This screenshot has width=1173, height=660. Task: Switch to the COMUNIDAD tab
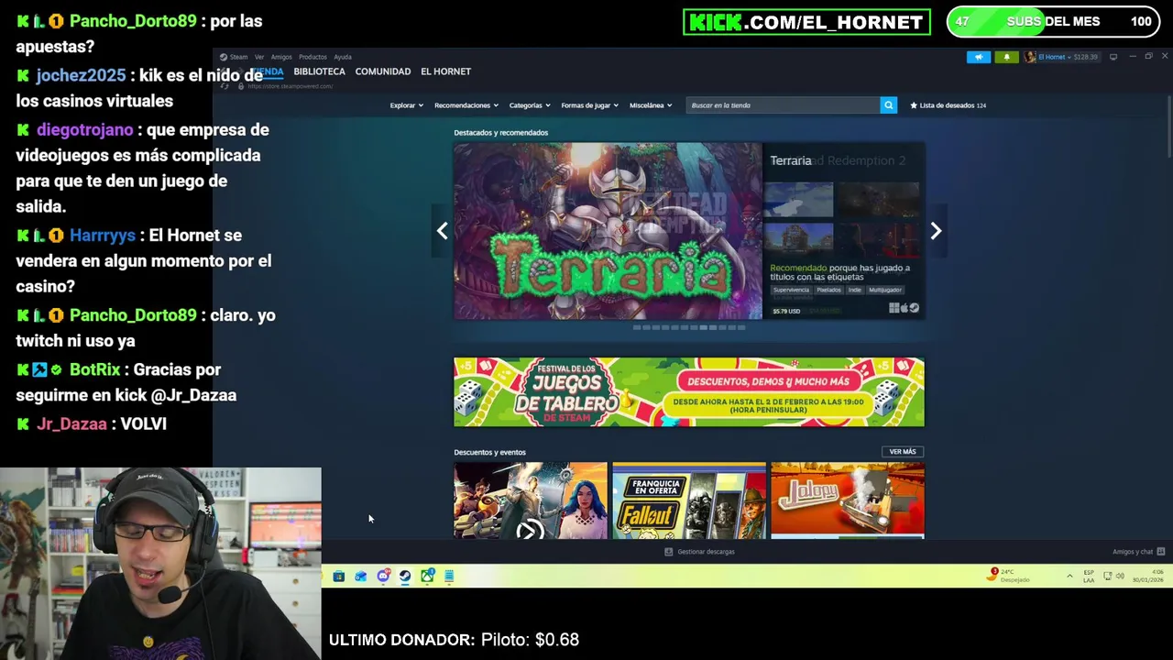click(383, 71)
